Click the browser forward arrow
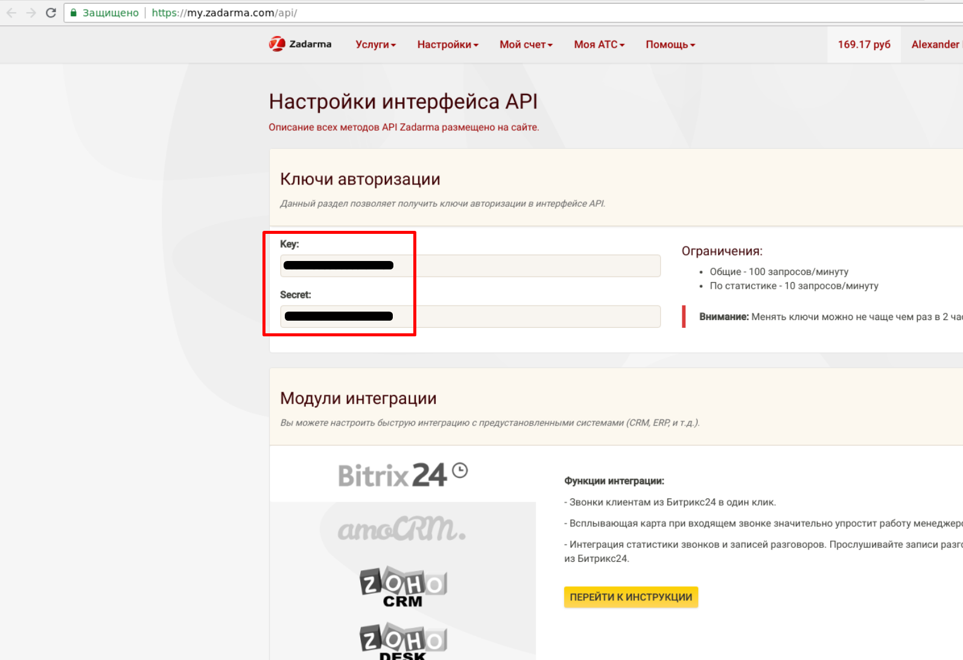 coord(31,13)
